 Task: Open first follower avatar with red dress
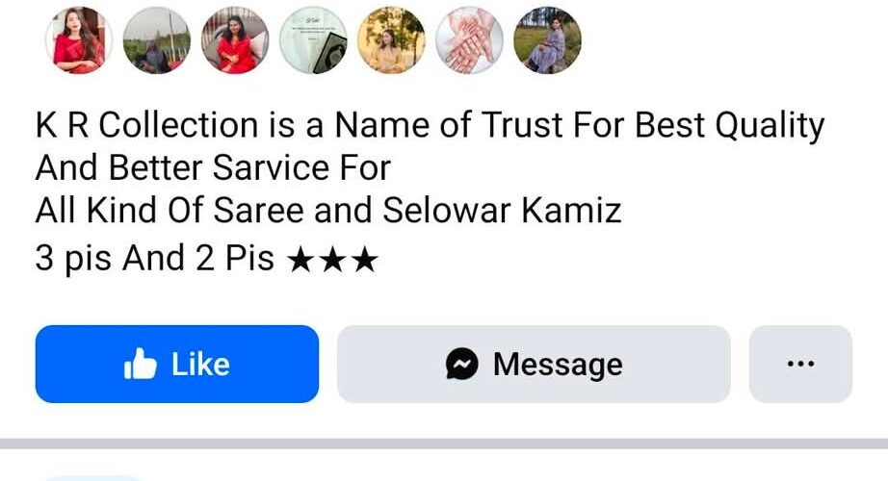click(79, 40)
